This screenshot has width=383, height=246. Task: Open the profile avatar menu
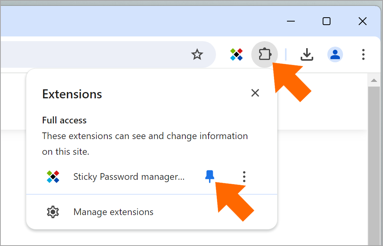point(335,54)
